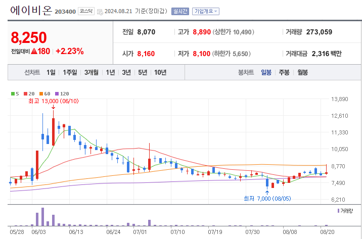Image resolution: width=362 pixels, height=239 pixels.
Task: Click the 코스닥 market badge
Action: (x=86, y=11)
